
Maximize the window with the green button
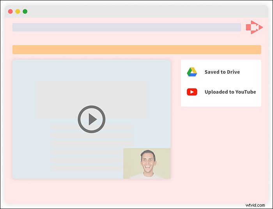coord(25,11)
